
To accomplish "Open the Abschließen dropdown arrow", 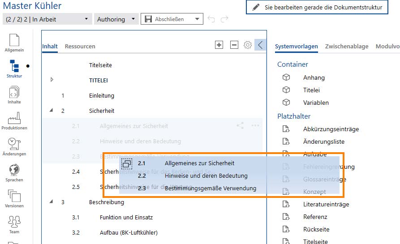I will [x=197, y=19].
